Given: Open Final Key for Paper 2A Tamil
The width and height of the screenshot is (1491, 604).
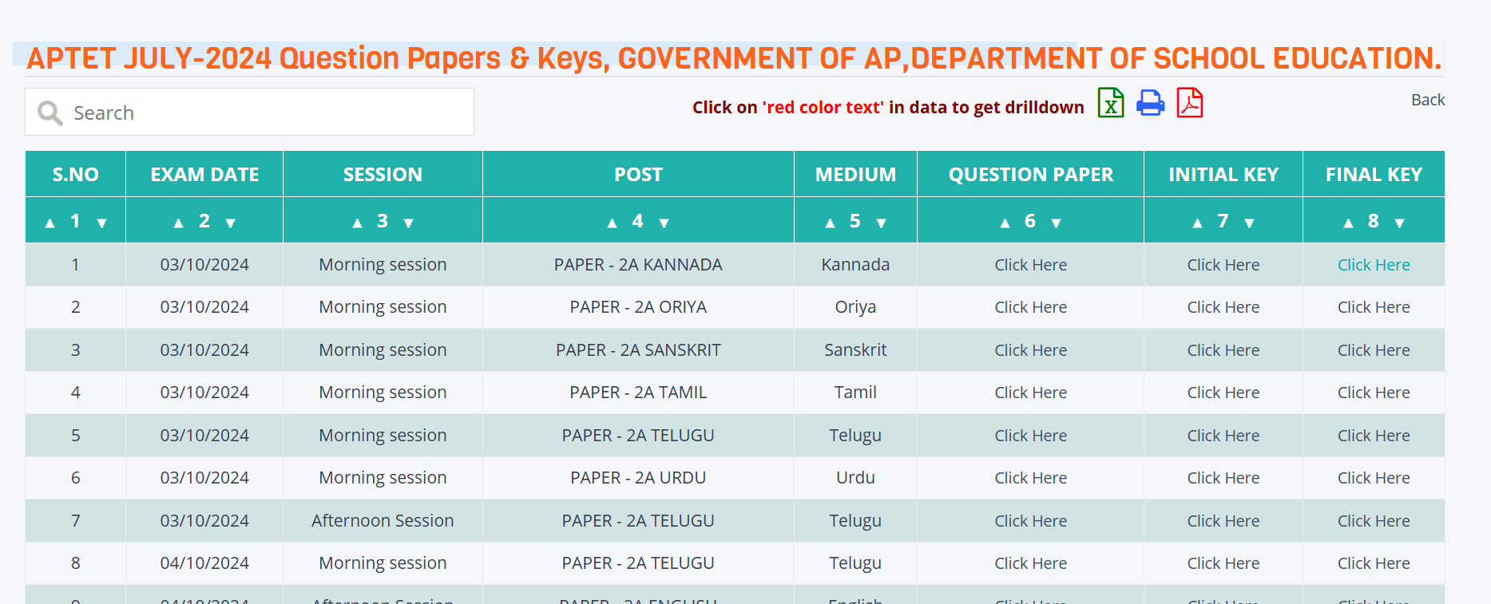Looking at the screenshot, I should click(1374, 393).
